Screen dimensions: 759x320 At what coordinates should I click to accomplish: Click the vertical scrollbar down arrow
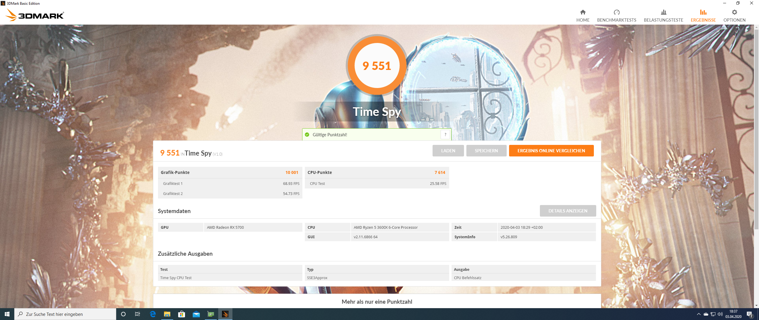[x=756, y=305]
